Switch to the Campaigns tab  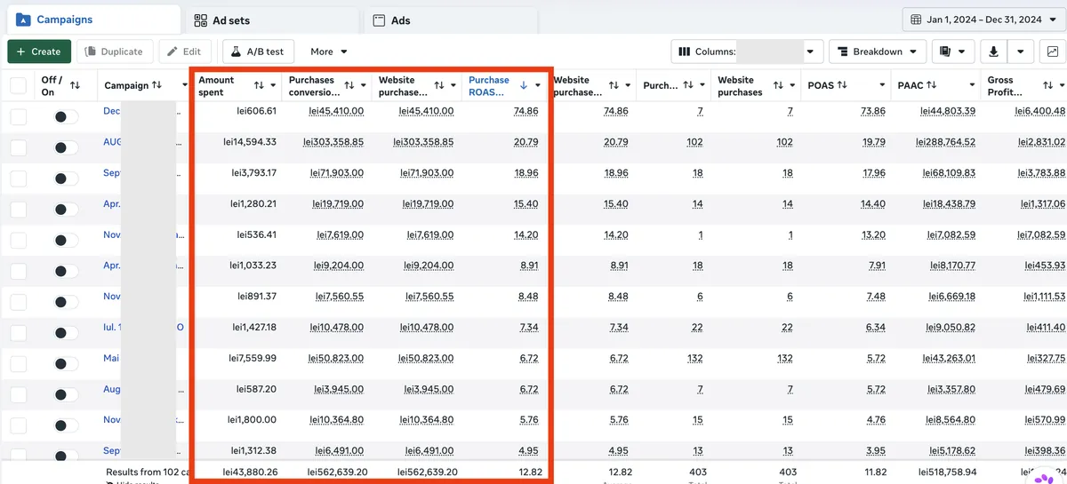coord(93,20)
